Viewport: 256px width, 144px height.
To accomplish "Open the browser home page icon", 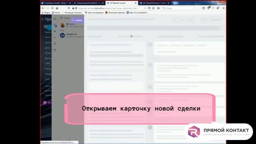I will coord(57,8).
